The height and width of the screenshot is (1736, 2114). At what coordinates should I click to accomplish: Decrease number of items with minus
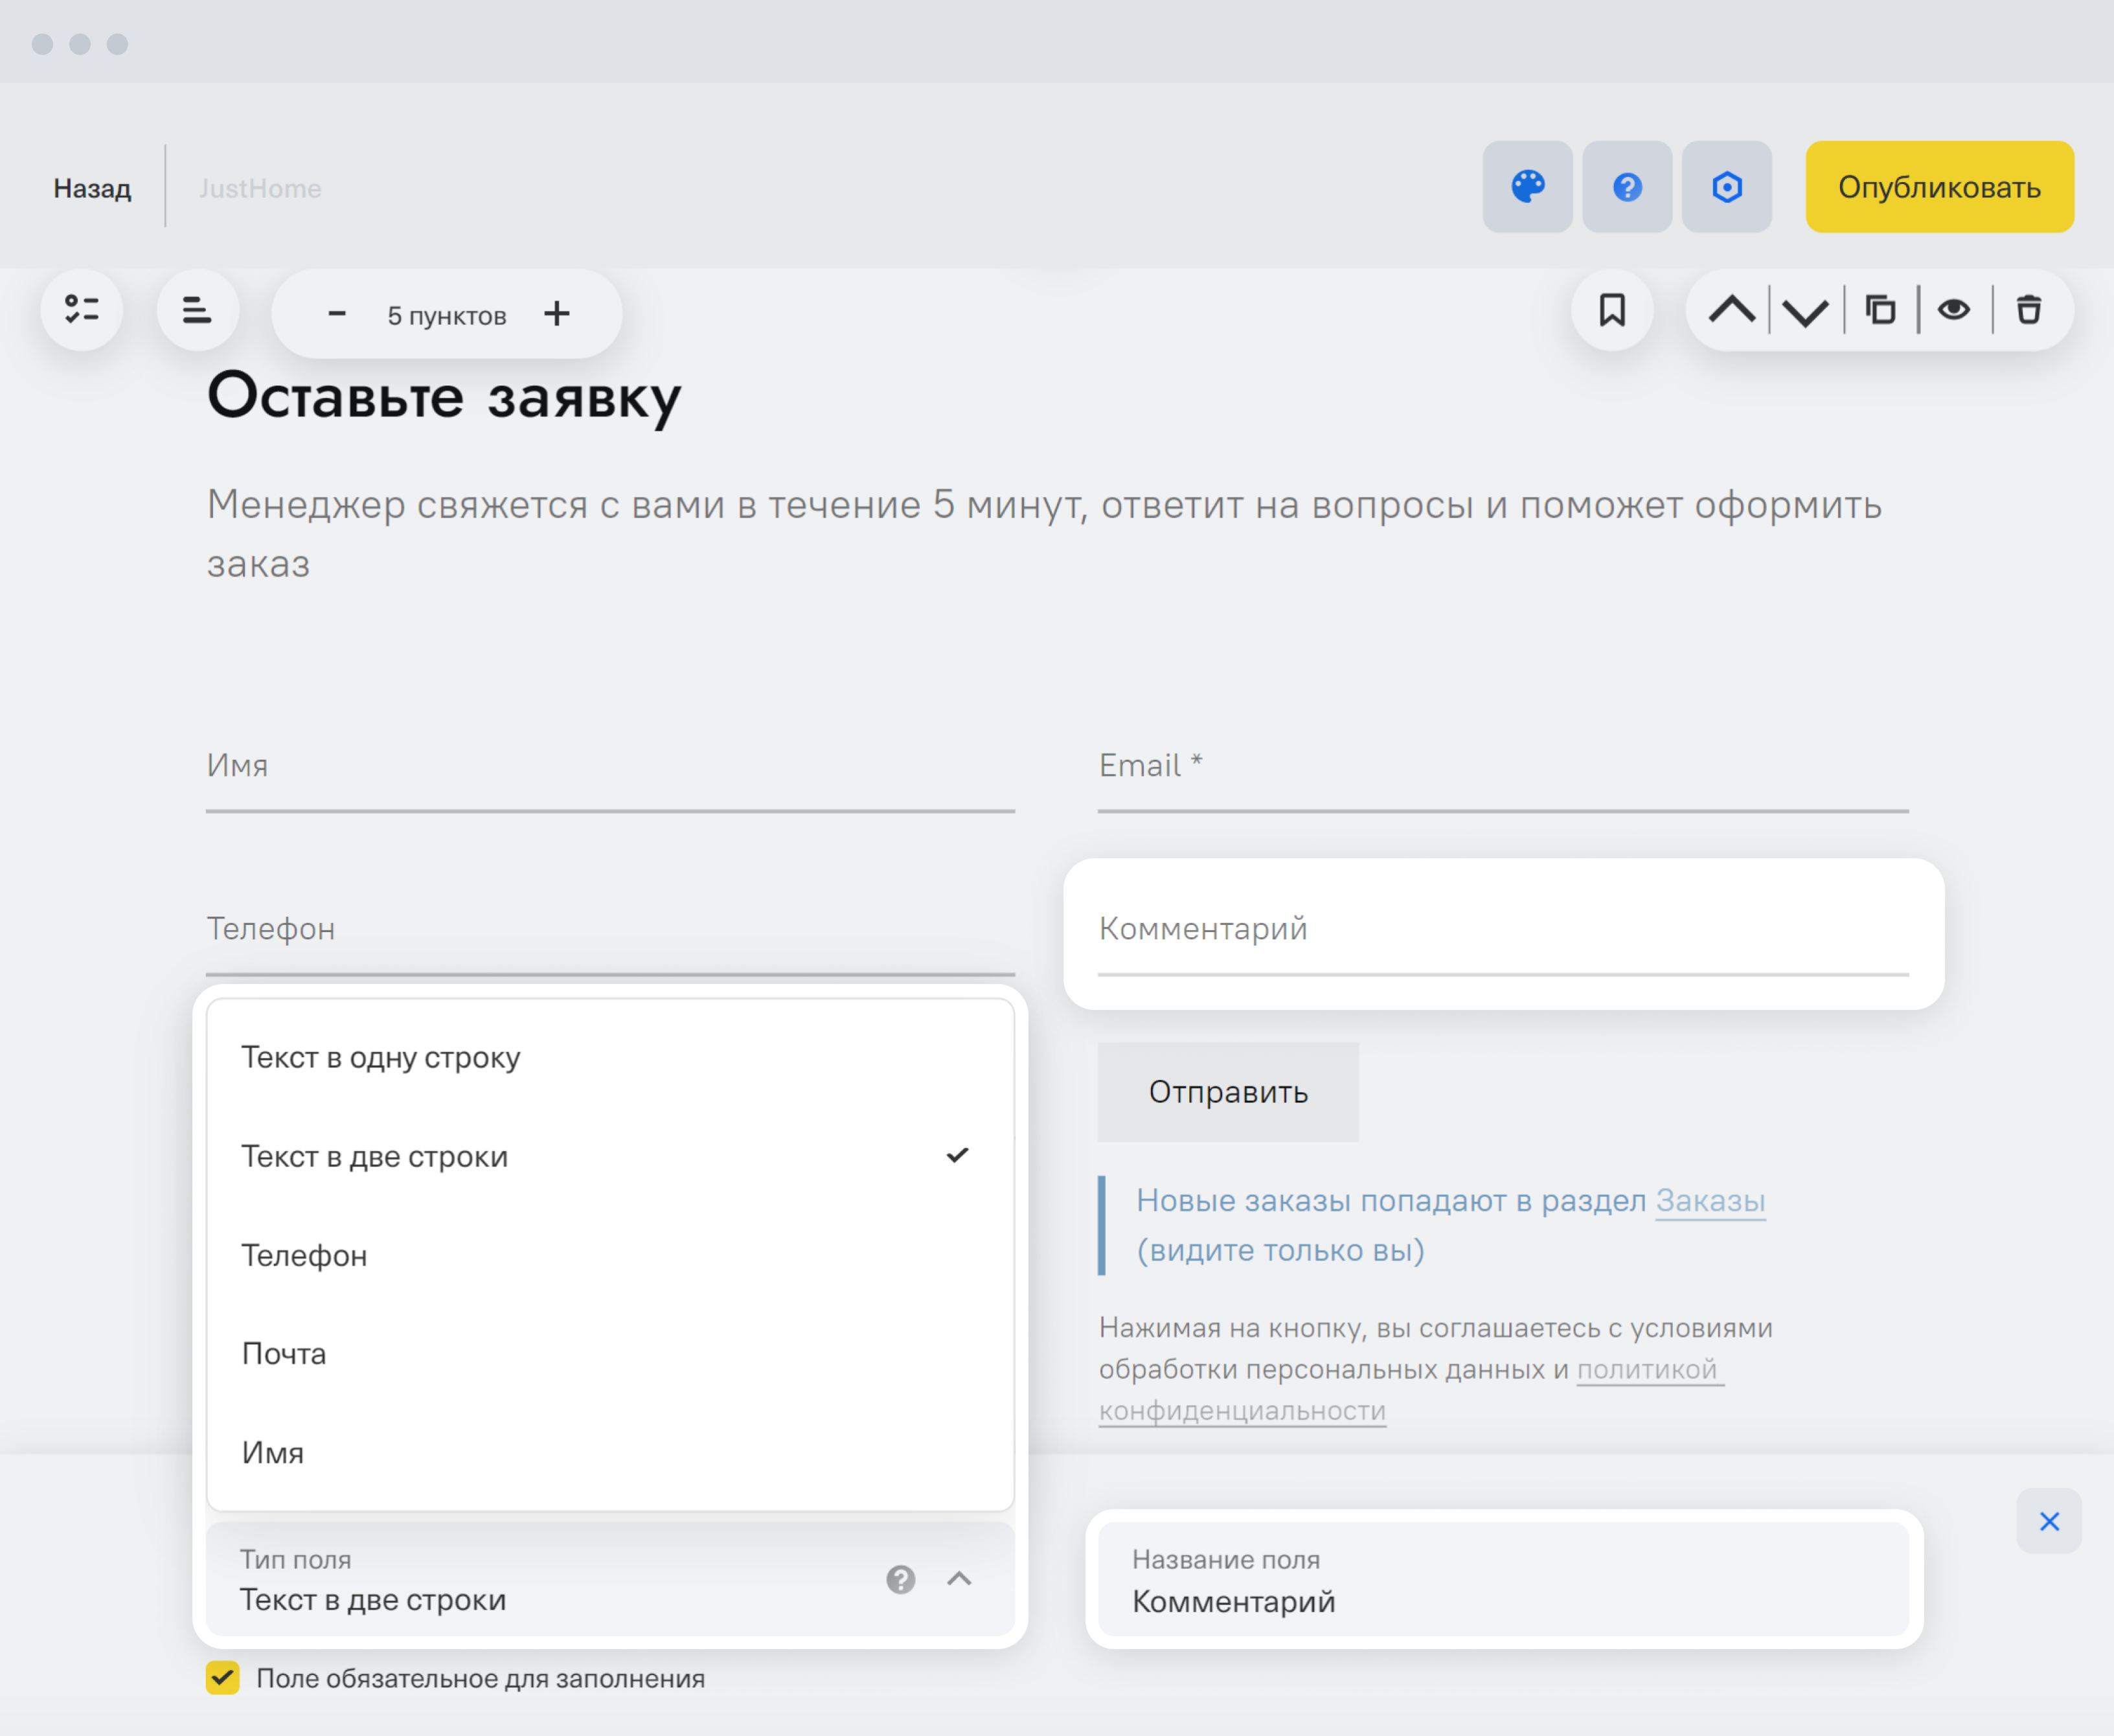337,314
